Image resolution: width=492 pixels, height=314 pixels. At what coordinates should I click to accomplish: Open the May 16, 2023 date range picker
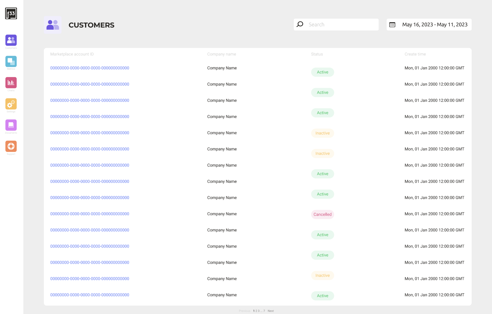(x=435, y=25)
